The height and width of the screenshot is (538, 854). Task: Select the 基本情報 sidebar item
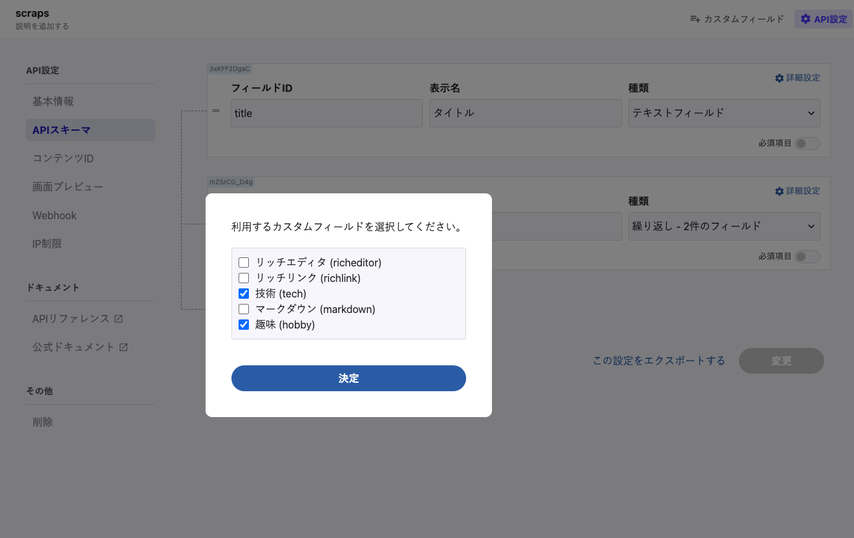pyautogui.click(x=53, y=102)
